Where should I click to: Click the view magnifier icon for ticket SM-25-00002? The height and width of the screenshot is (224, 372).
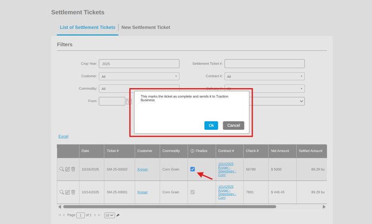pos(62,169)
